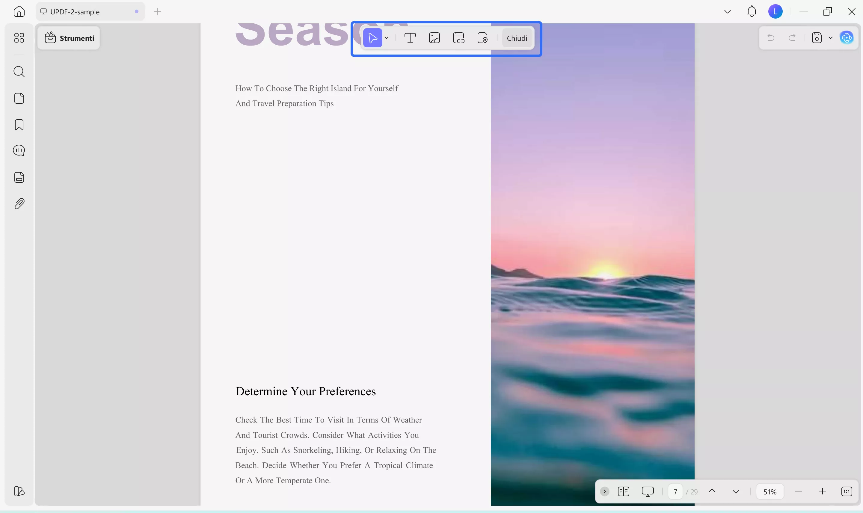Click the Chiudi button to close editing

[x=517, y=38]
